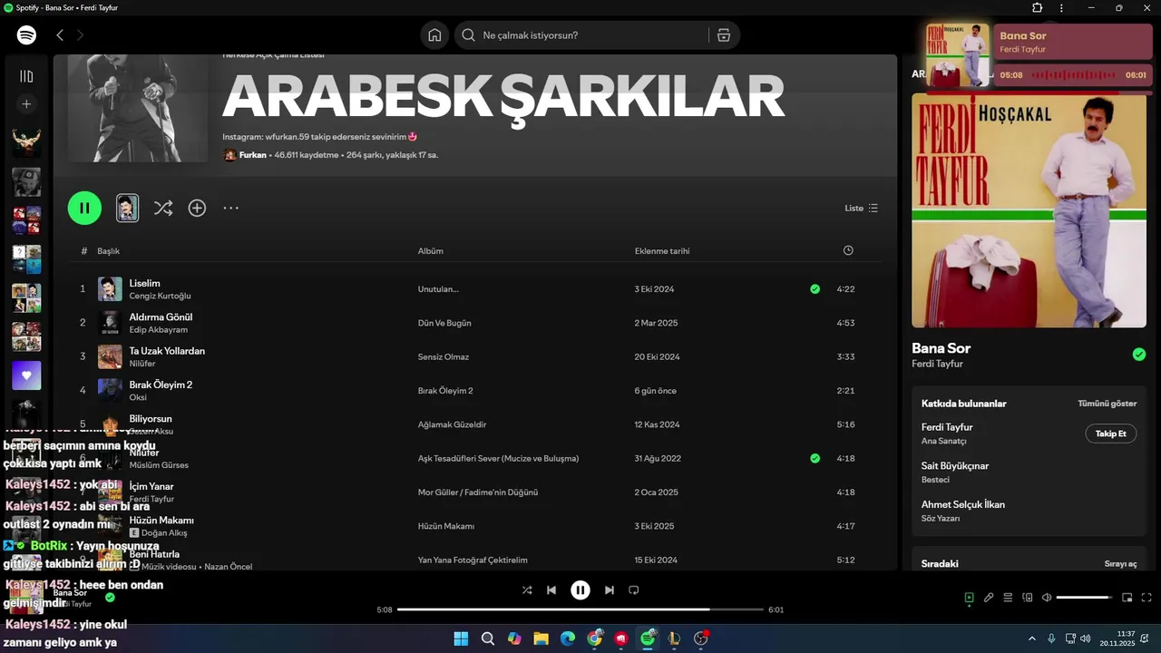The height and width of the screenshot is (653, 1161).
Task: Pause playlist with the green button
Action: (84, 208)
